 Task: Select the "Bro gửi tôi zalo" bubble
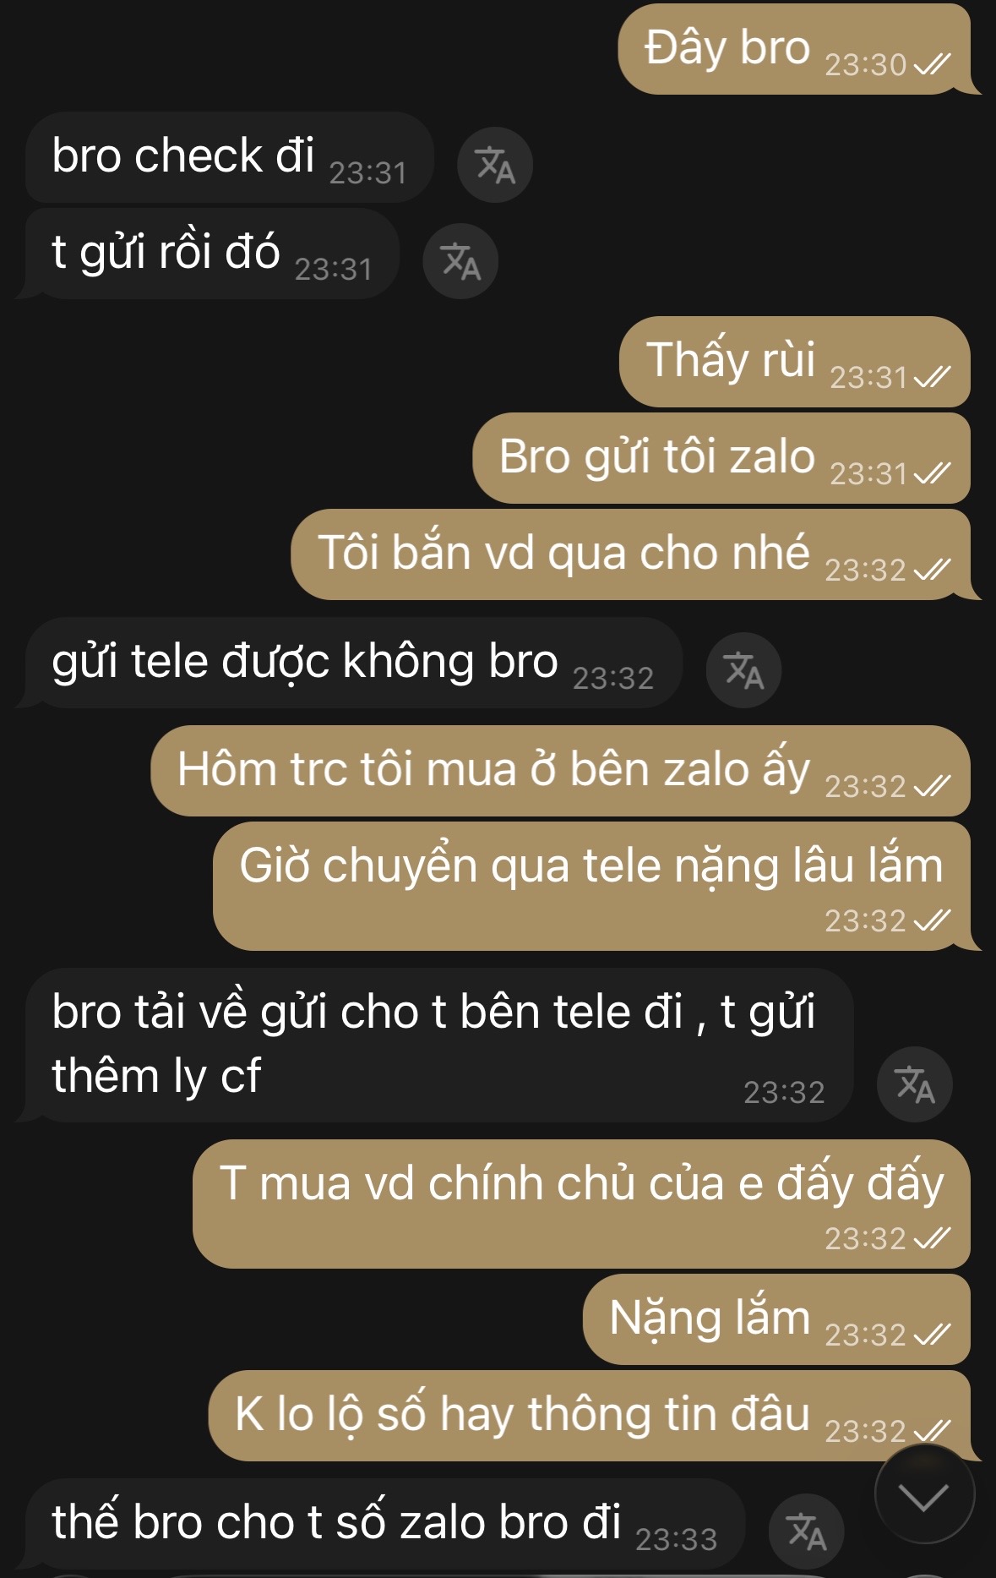721,458
